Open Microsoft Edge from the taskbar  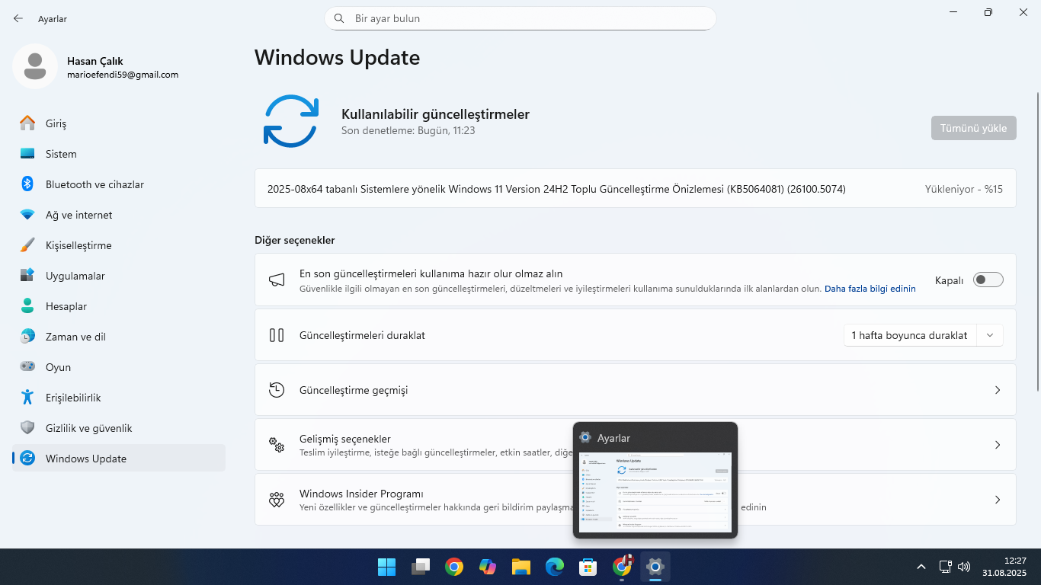point(555,567)
